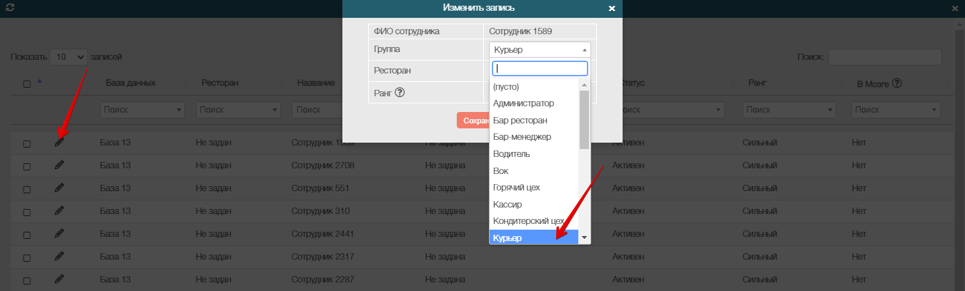Click the refresh icon in top-left corner
Screen dimensions: 965x291
[x=9, y=8]
